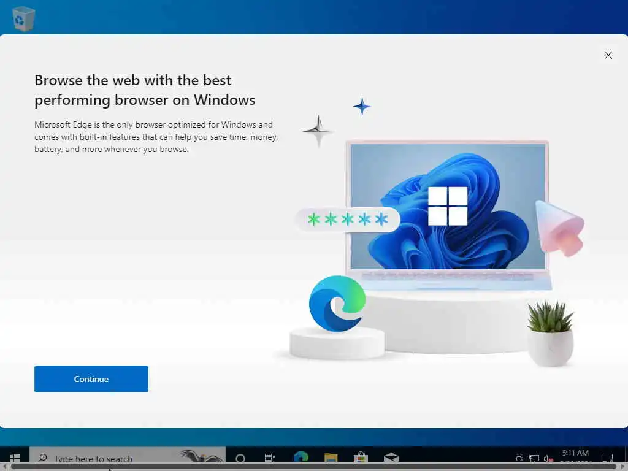
Task: Click the 'Microsoft Edge is the only browser' paragraph
Action: 156,137
